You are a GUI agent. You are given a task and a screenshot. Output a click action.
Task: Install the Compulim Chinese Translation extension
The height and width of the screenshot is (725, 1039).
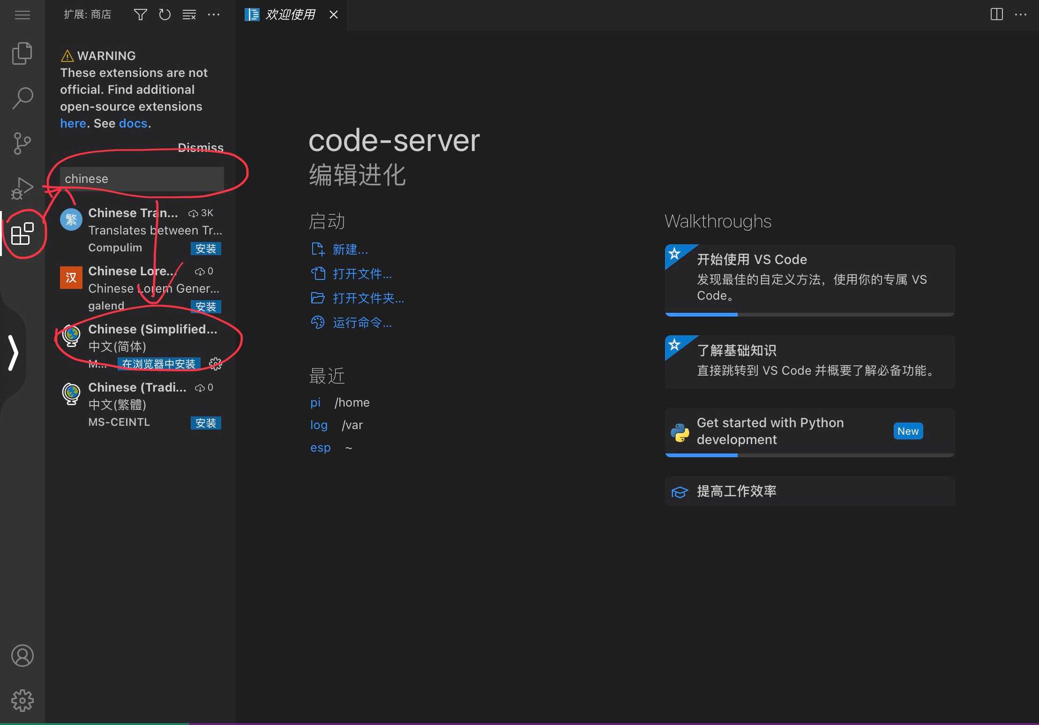pyautogui.click(x=206, y=249)
